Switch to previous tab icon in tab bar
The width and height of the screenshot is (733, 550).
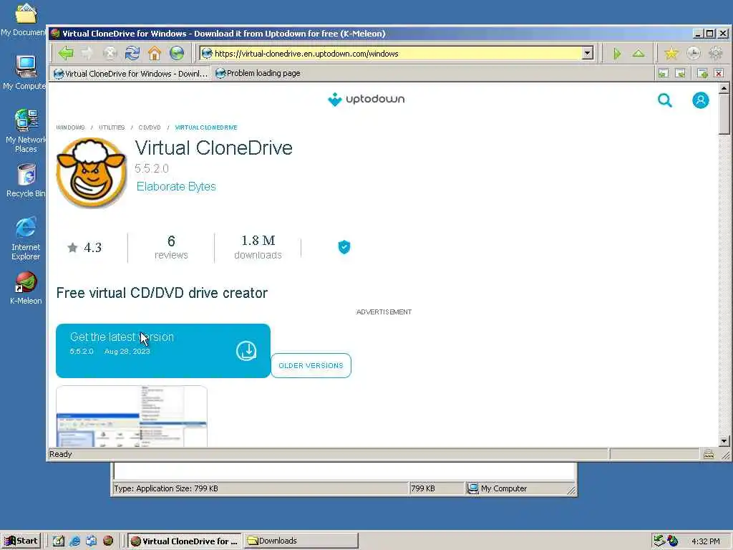coord(664,74)
